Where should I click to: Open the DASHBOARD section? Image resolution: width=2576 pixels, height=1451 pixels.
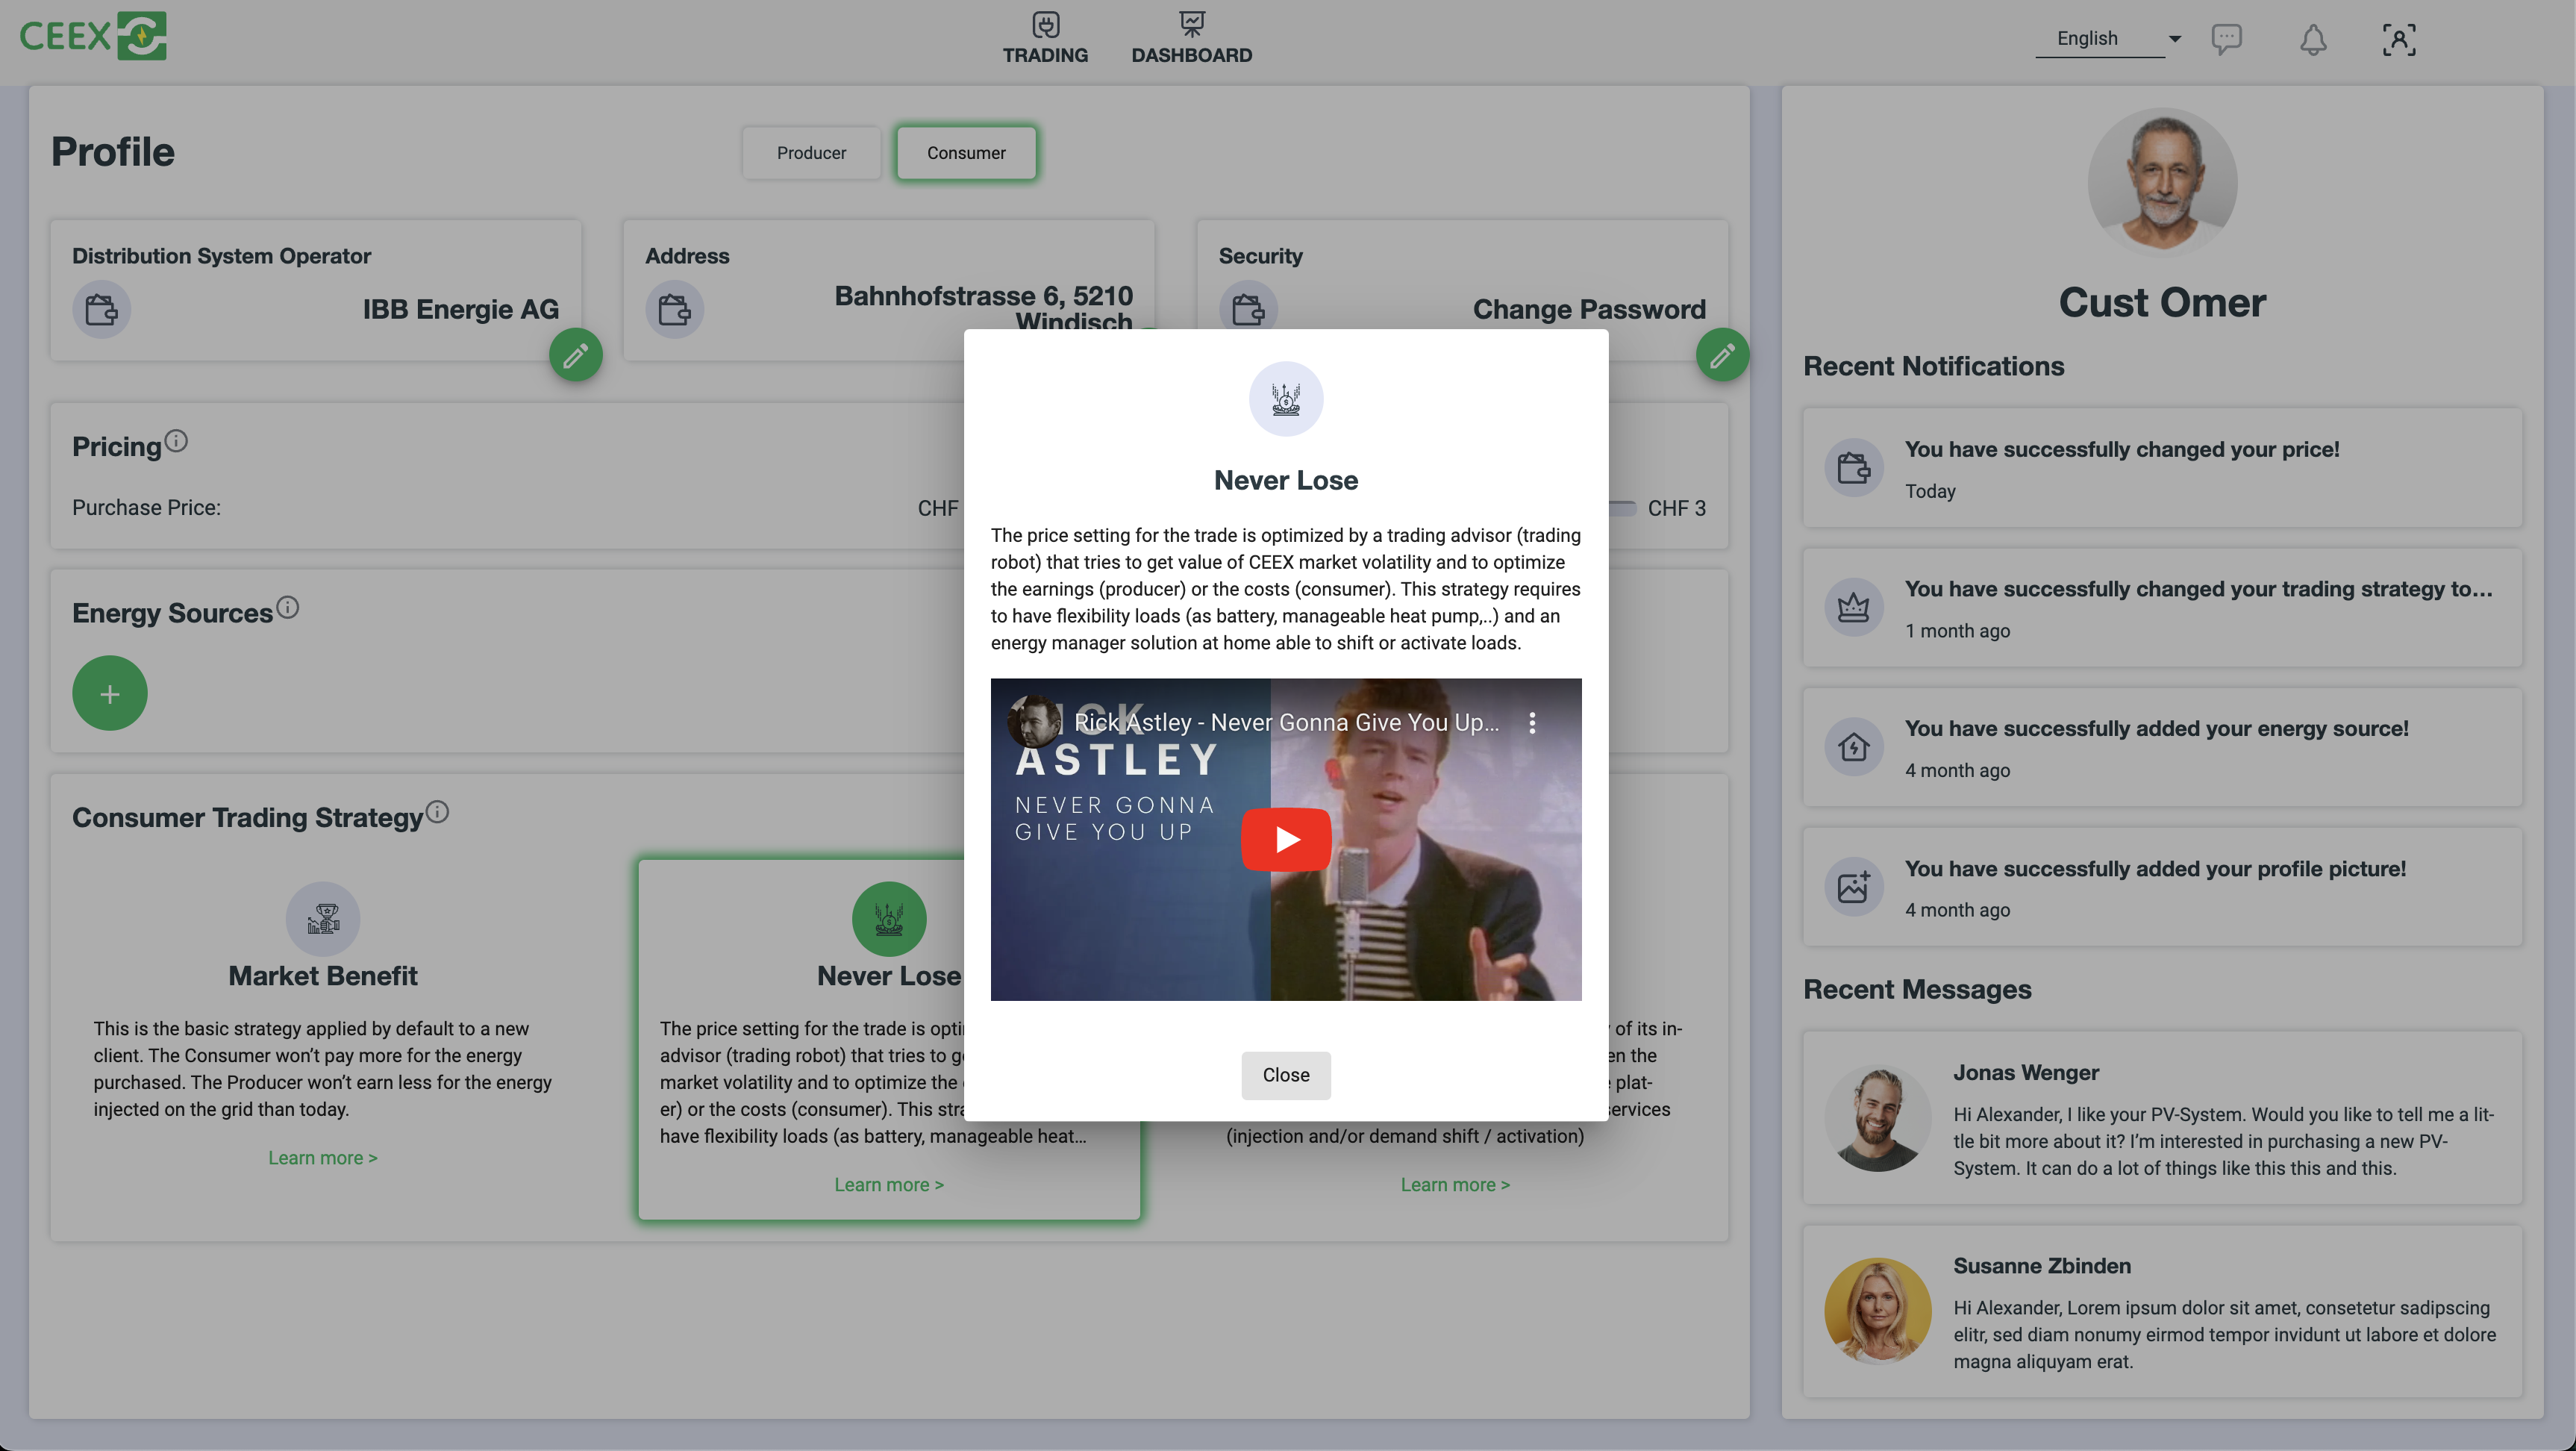(1191, 38)
